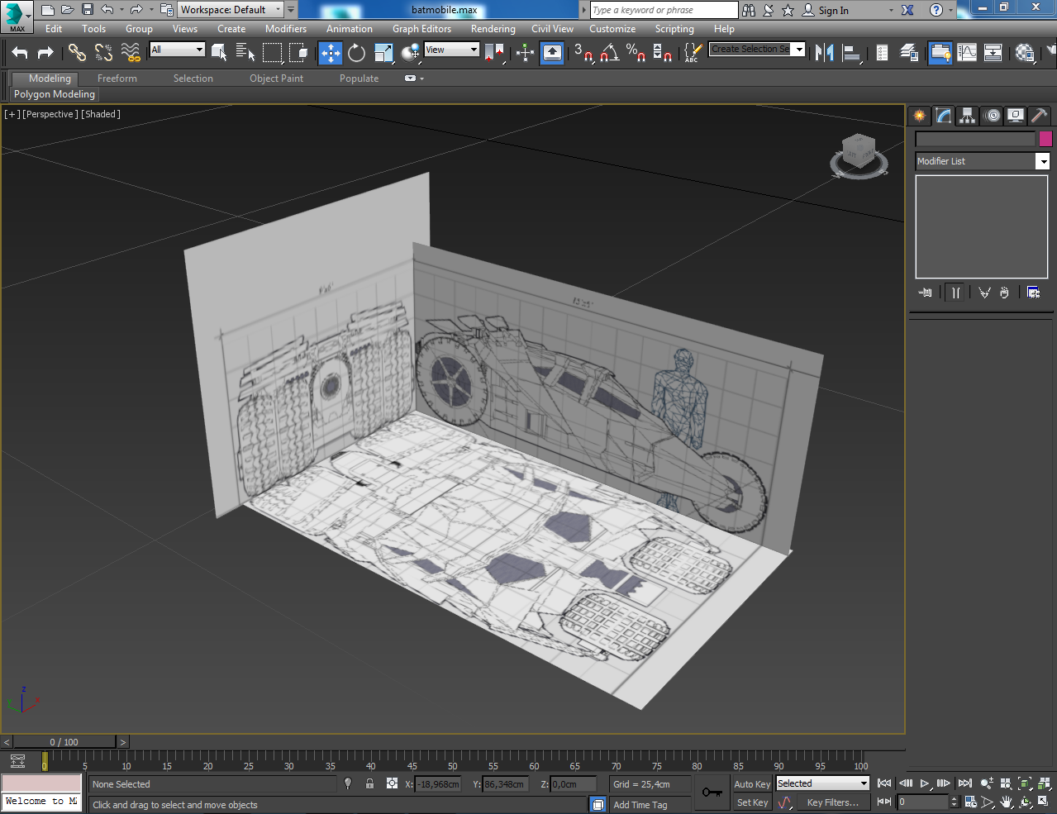Switch to the Create command panel

[919, 116]
